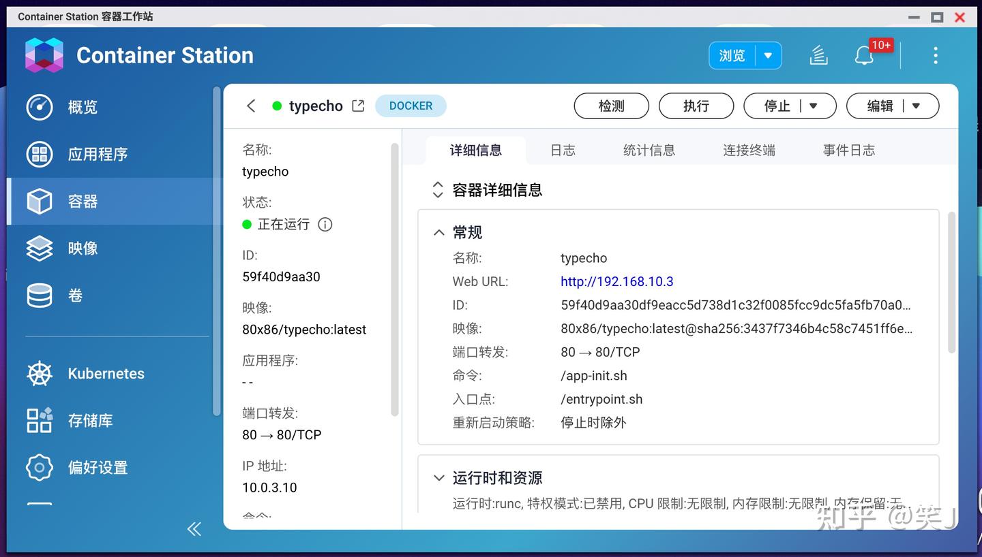Click the 检测 button
The image size is (982, 557).
tap(611, 106)
